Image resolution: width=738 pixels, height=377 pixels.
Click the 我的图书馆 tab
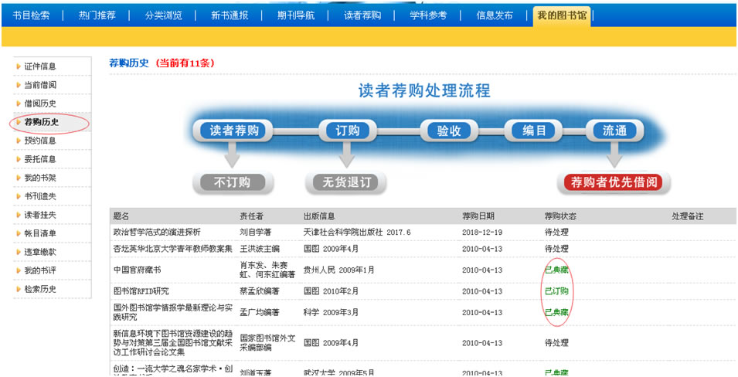click(x=561, y=15)
